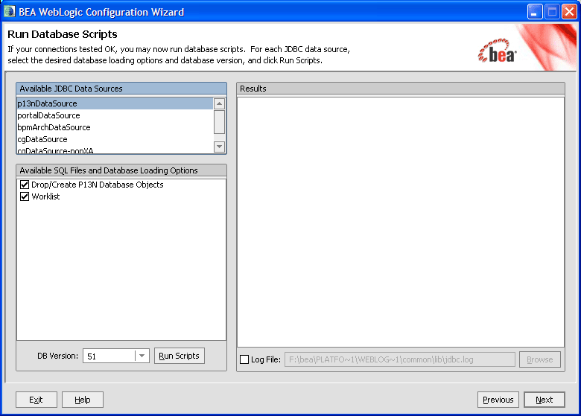Click the bea logo

(x=498, y=51)
